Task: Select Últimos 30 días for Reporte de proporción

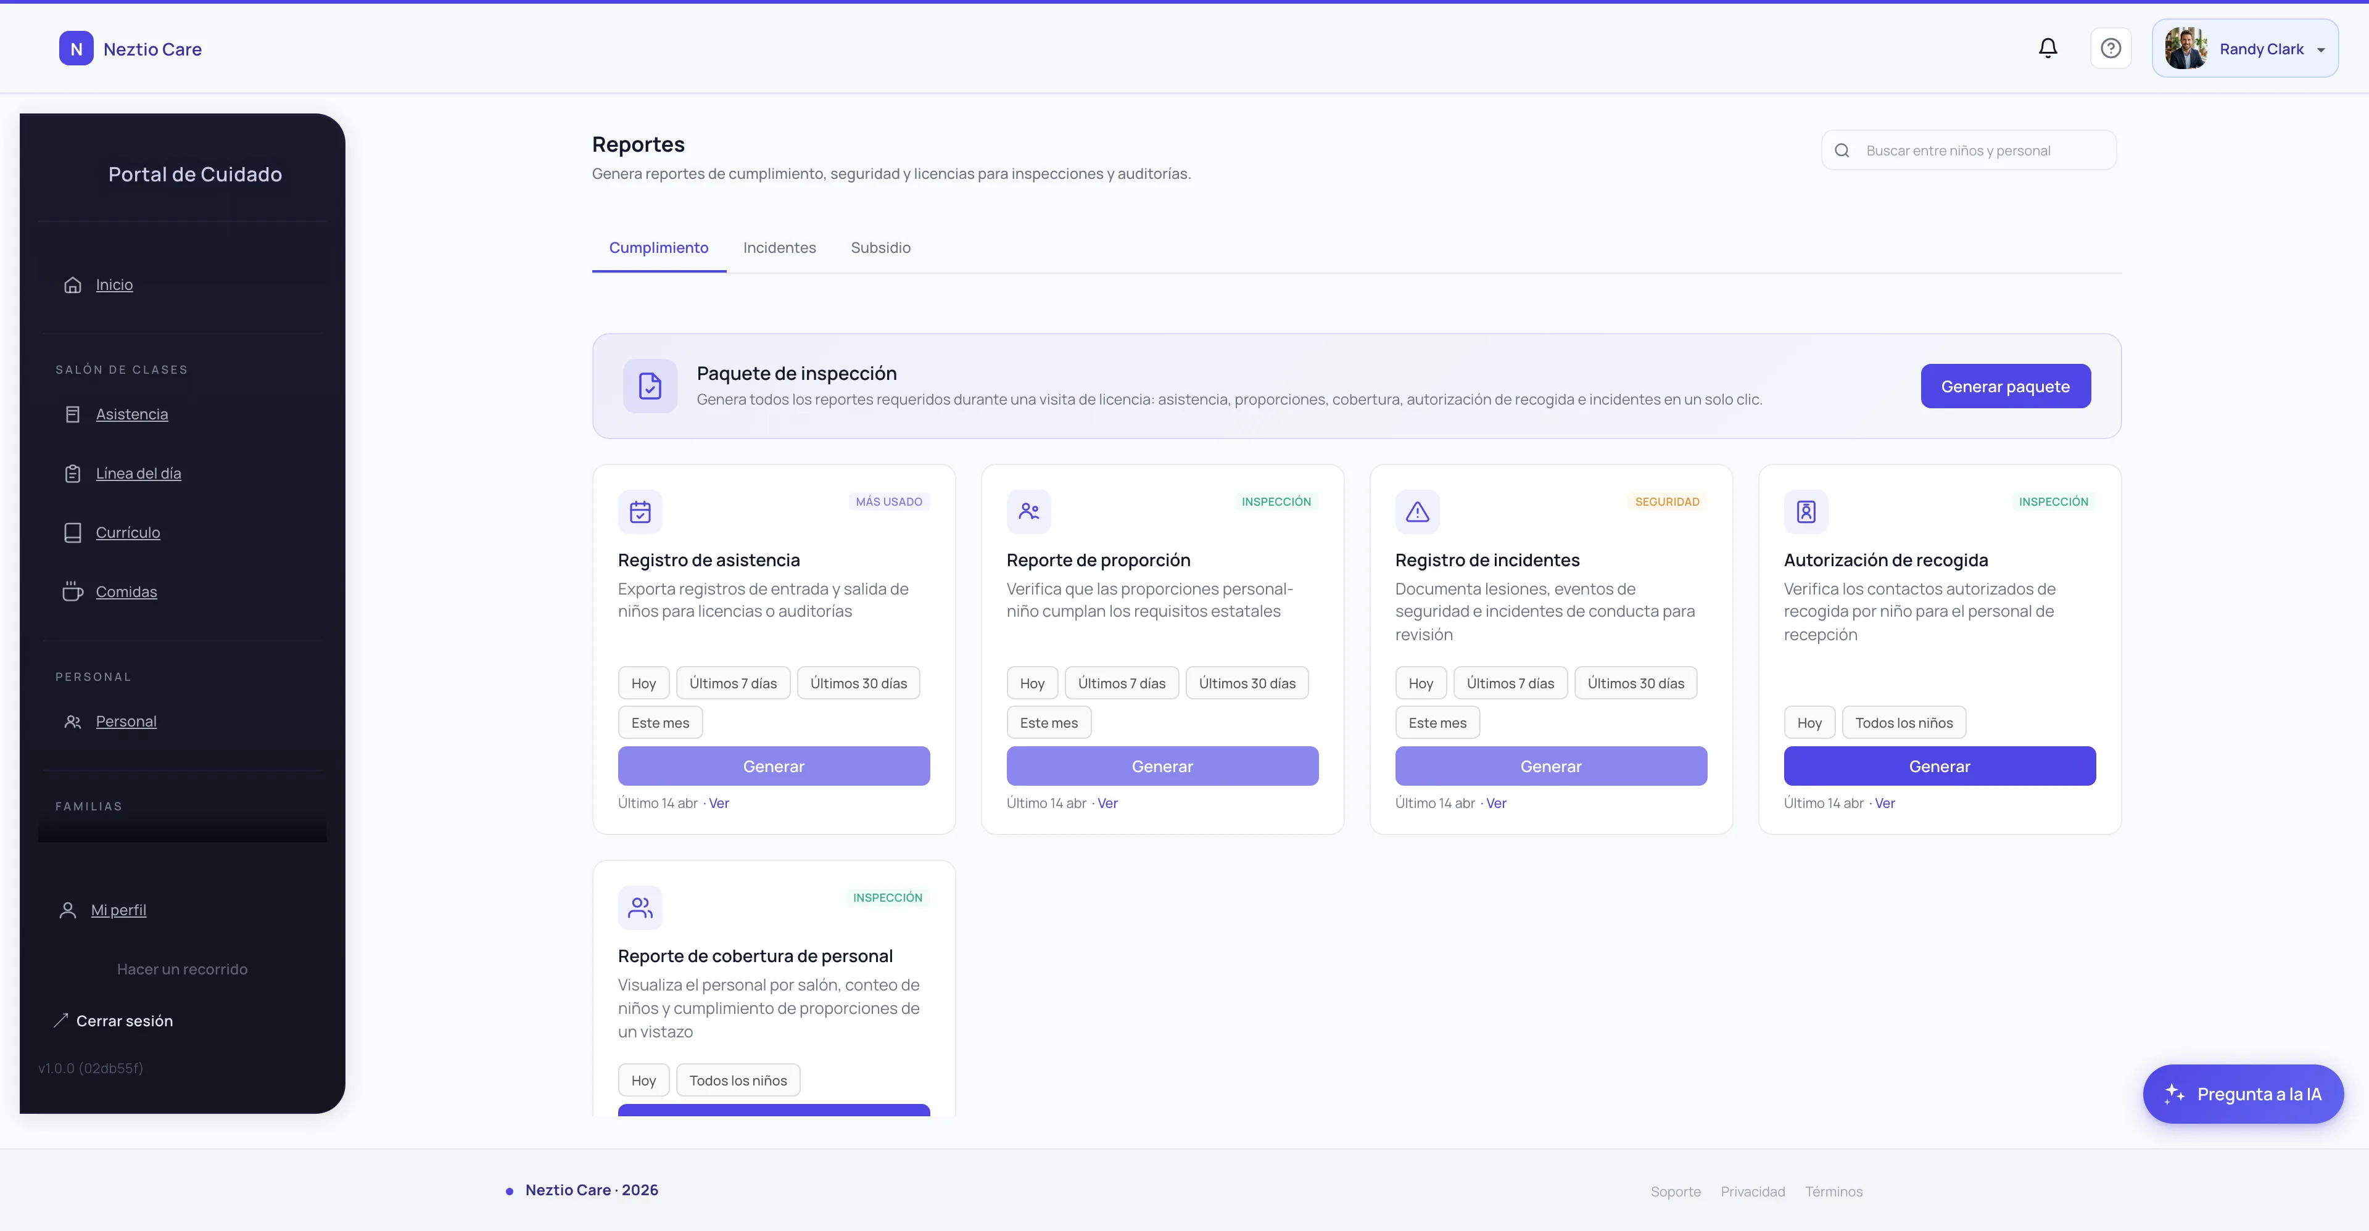Action: click(1247, 683)
